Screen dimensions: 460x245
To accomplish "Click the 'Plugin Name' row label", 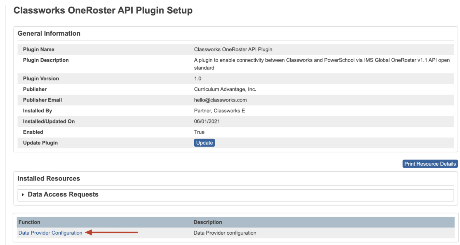I will (39, 49).
